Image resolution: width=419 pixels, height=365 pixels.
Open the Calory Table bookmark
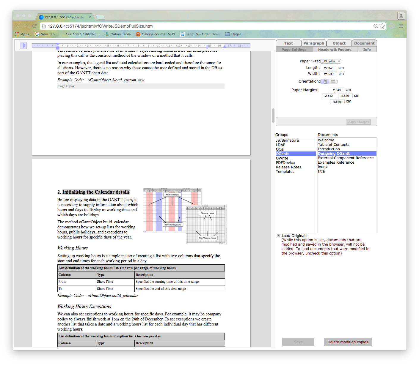[x=117, y=34]
